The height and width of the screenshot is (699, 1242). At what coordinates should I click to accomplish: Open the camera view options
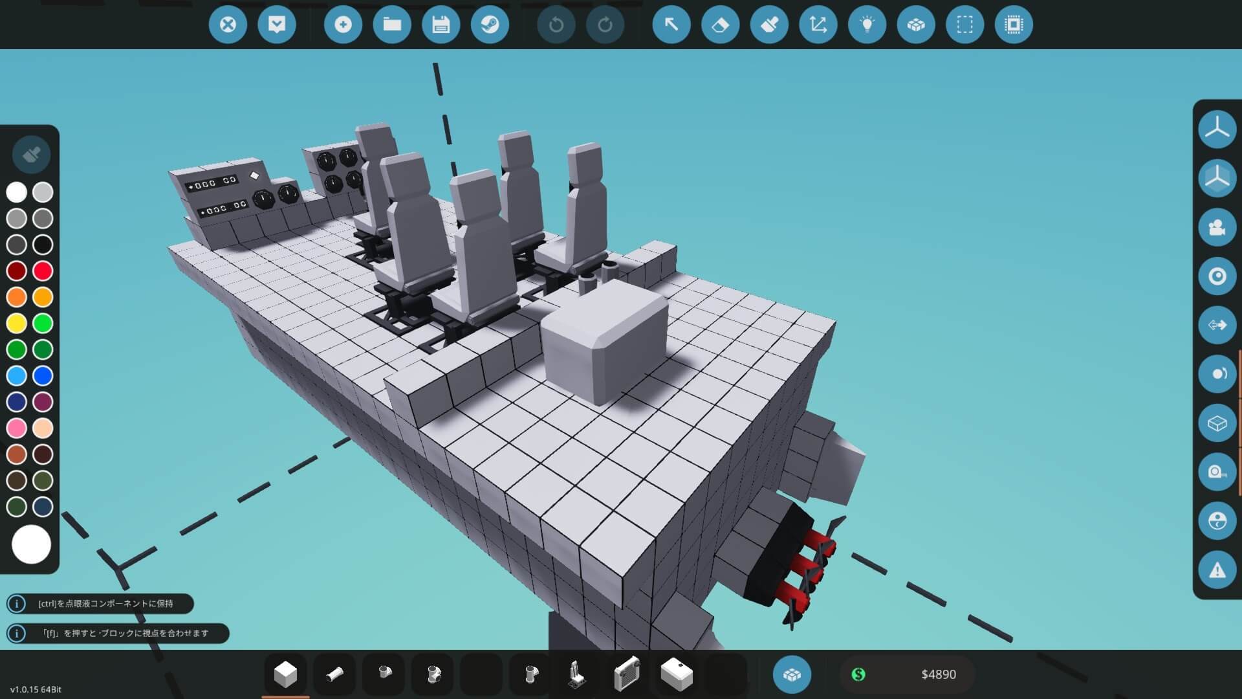tap(1217, 227)
